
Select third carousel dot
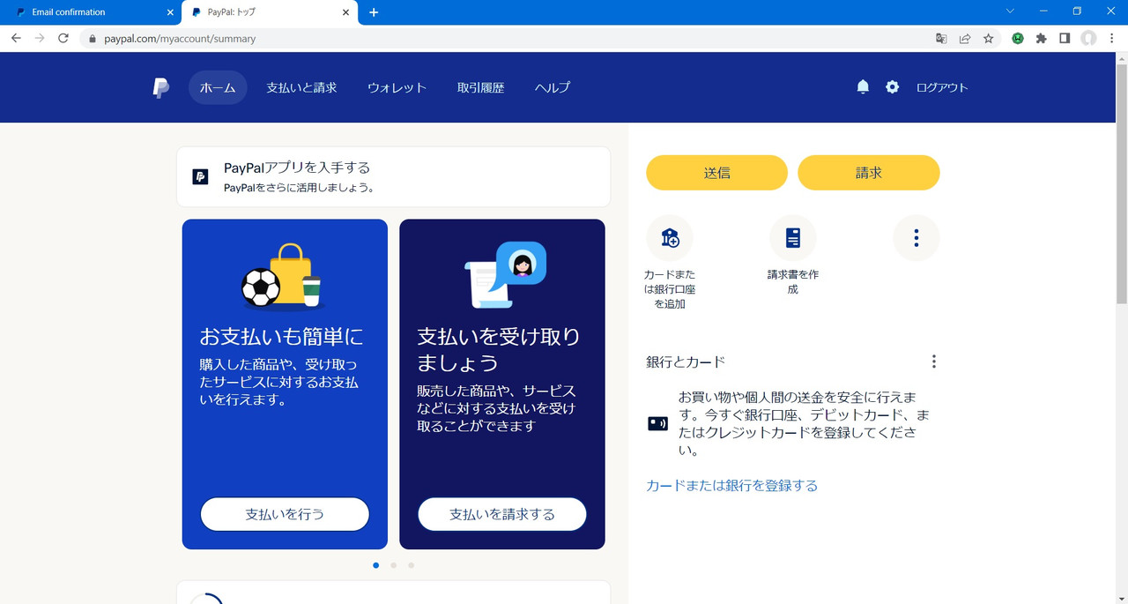(x=411, y=565)
